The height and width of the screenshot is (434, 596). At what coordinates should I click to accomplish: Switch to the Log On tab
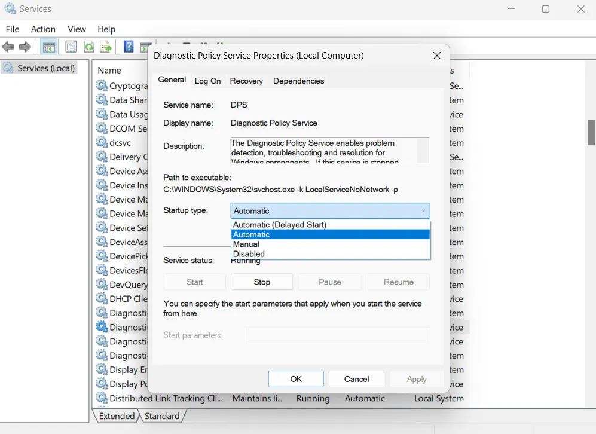pos(207,81)
